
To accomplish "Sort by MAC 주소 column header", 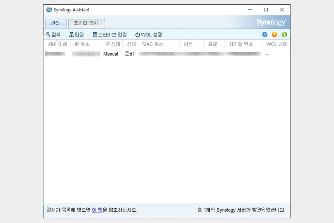I will [x=159, y=44].
